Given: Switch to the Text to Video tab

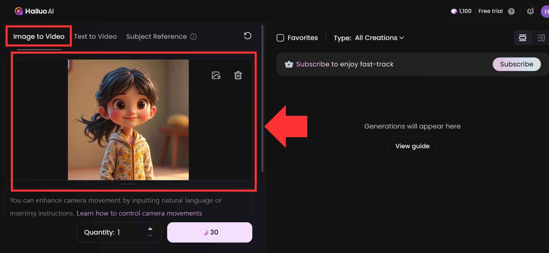Looking at the screenshot, I should pos(95,36).
